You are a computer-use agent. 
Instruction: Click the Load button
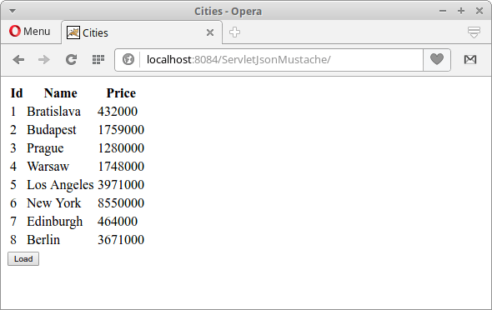click(23, 259)
